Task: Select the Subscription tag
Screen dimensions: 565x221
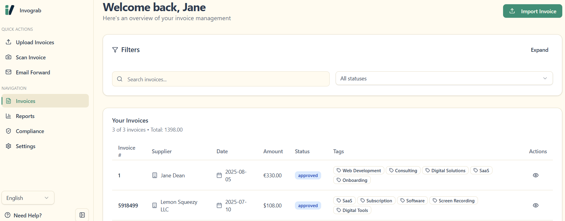Action: click(376, 201)
